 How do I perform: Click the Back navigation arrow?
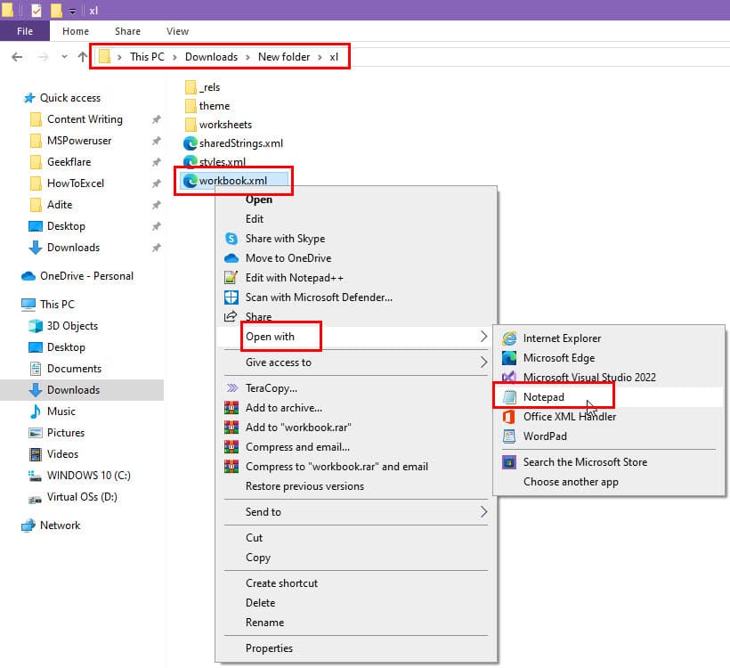tap(17, 57)
